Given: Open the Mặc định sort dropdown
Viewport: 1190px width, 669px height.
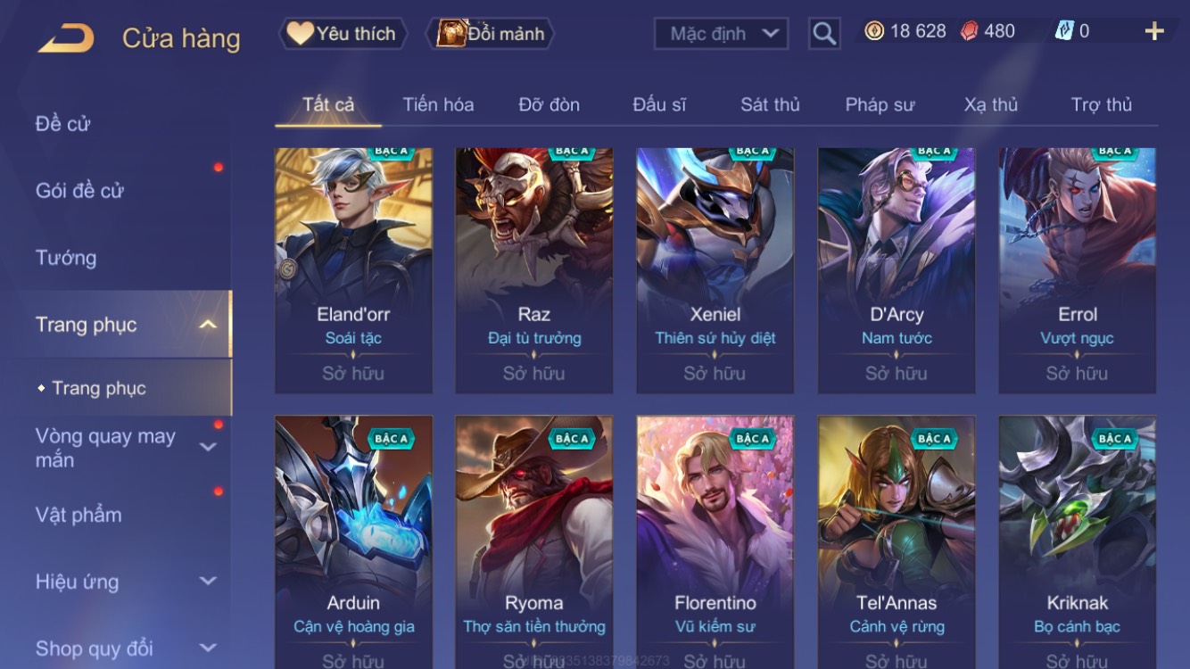Looking at the screenshot, I should pos(722,34).
